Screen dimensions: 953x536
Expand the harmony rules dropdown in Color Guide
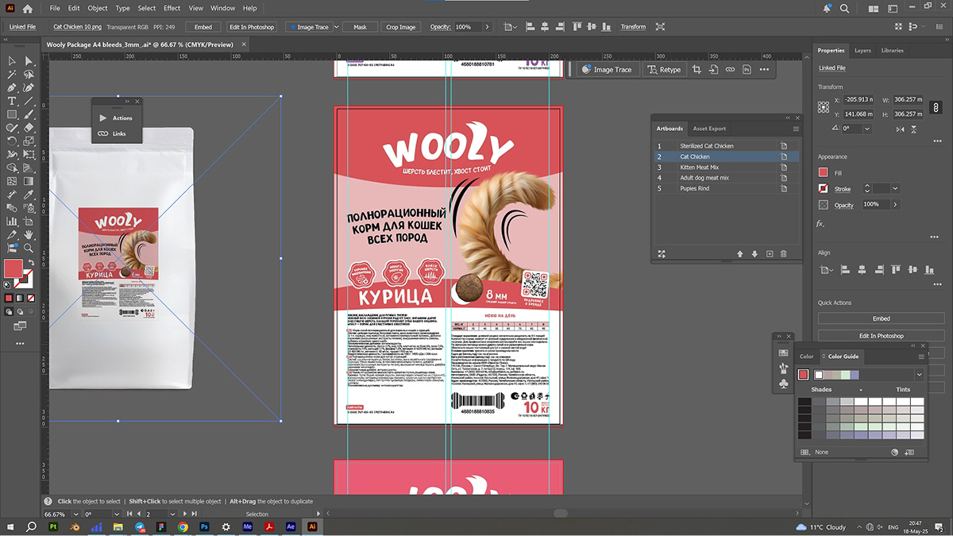point(919,375)
